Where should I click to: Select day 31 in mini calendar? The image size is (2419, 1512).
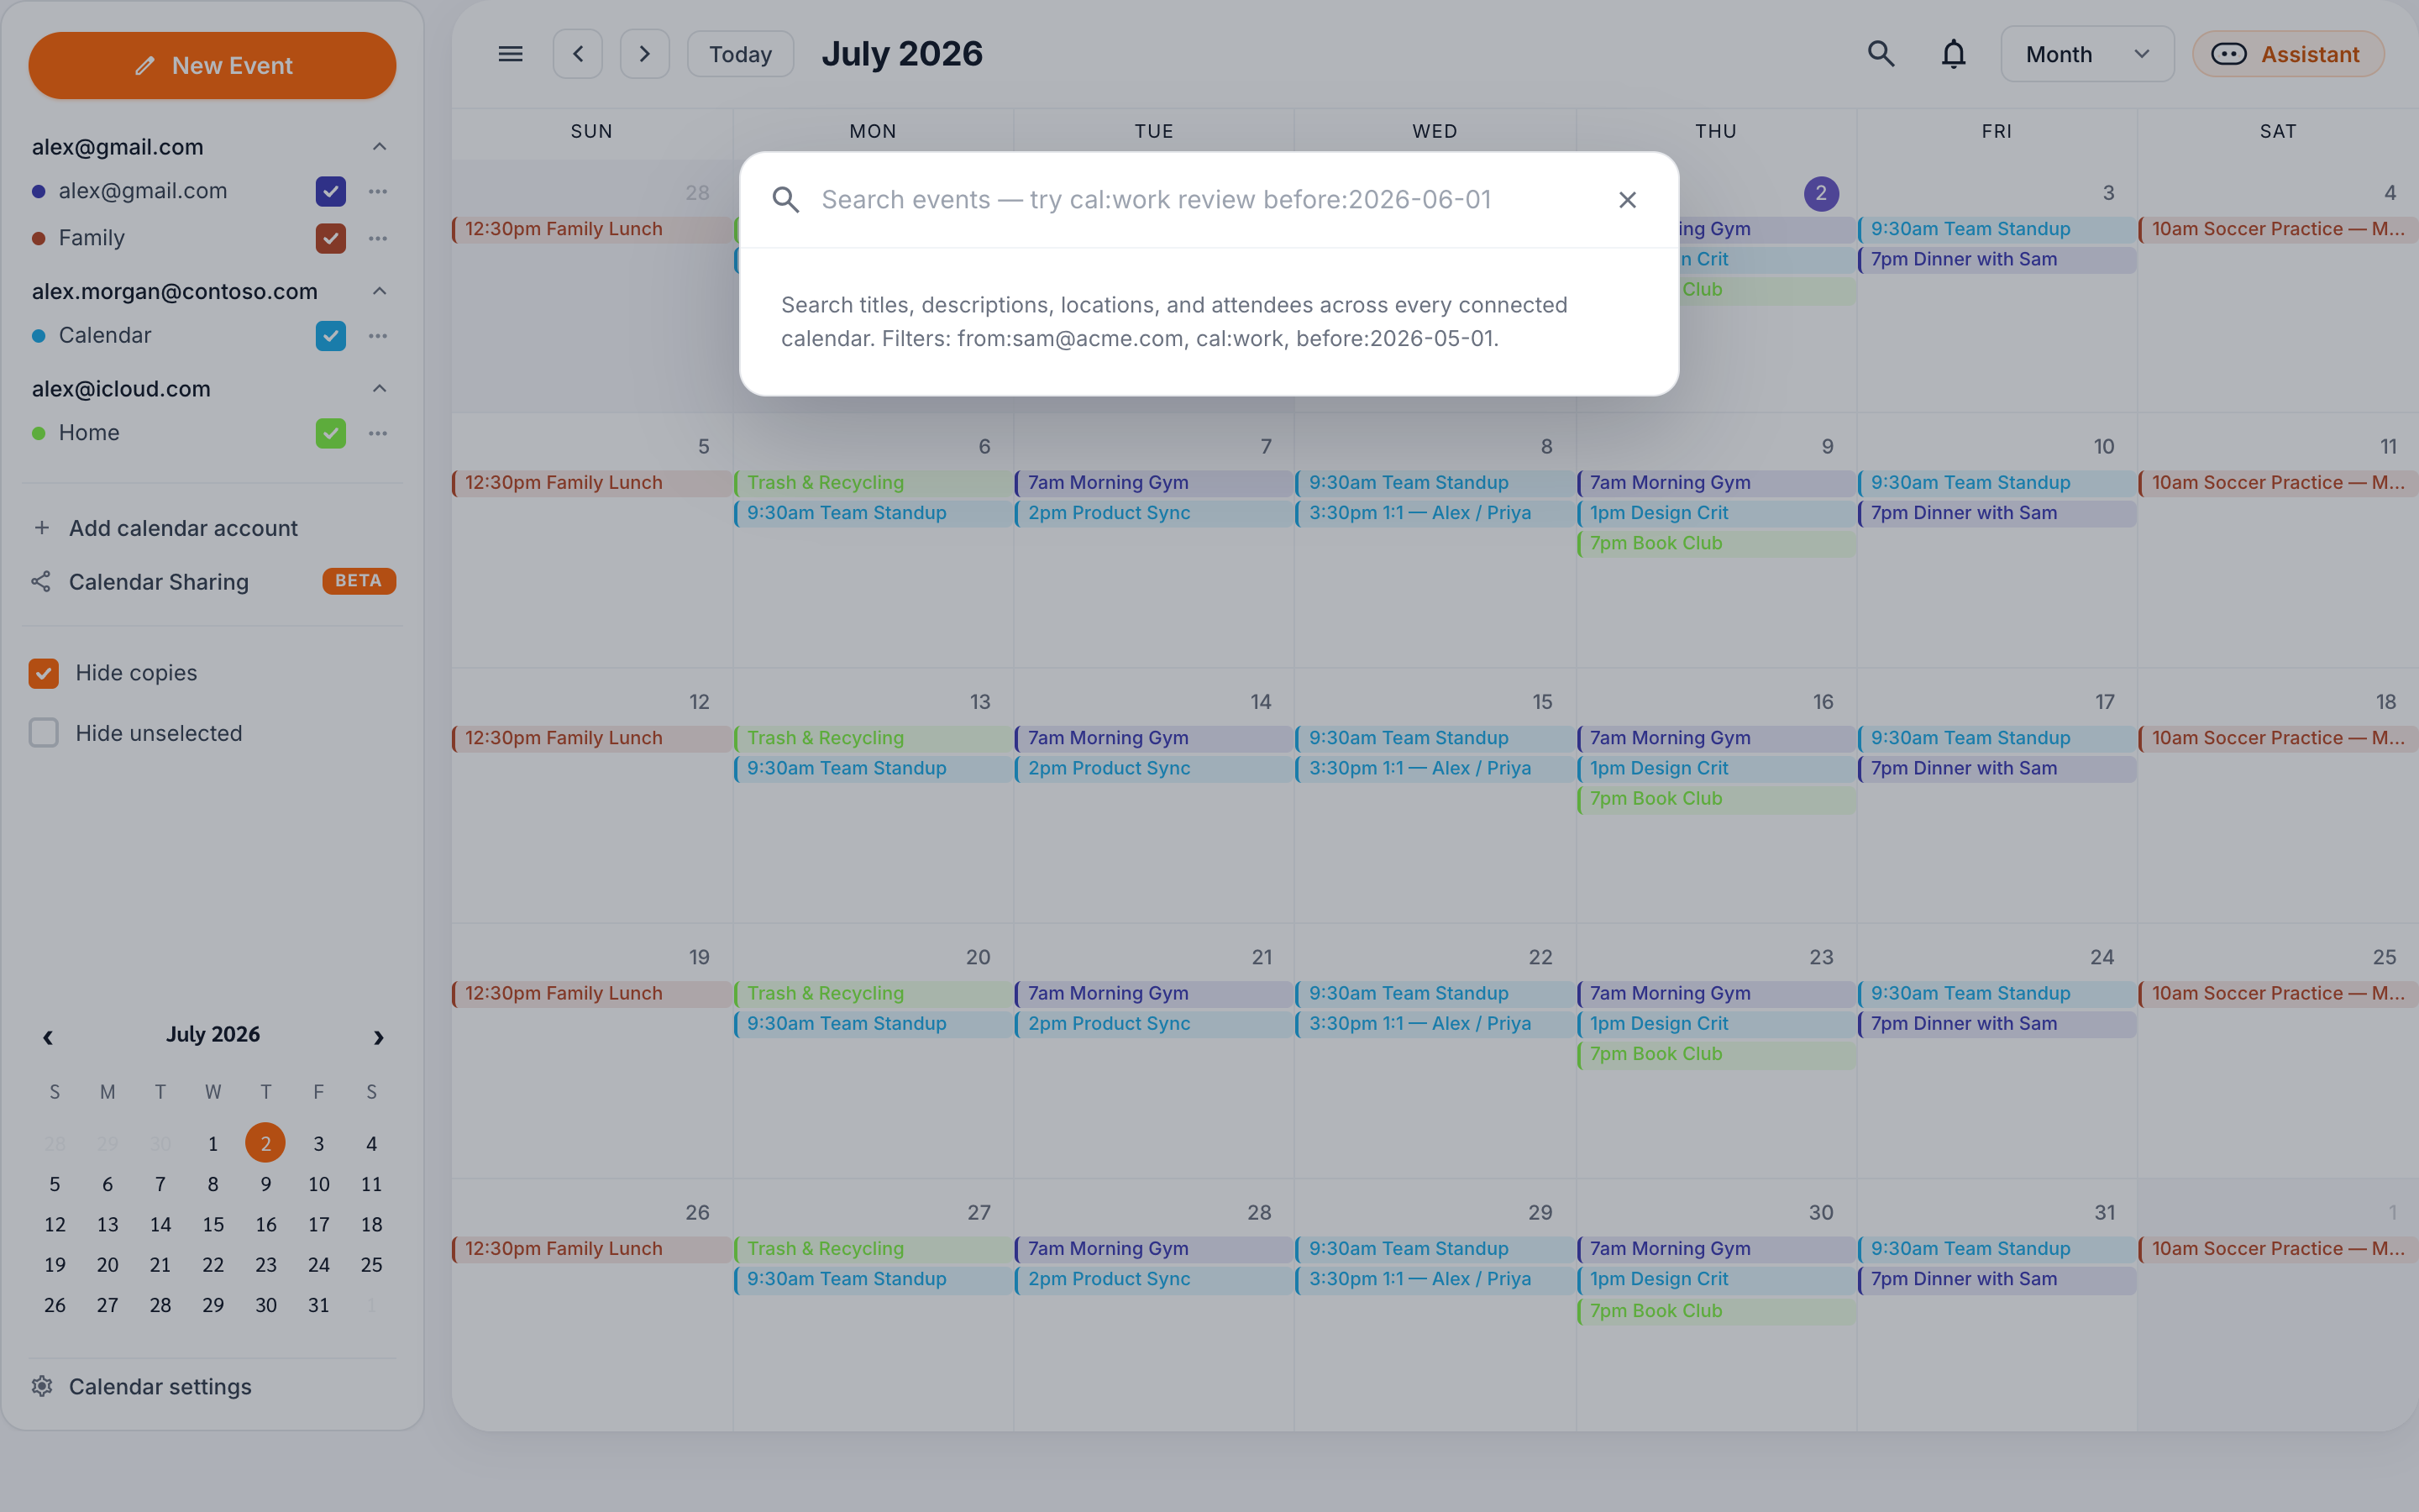317,1305
